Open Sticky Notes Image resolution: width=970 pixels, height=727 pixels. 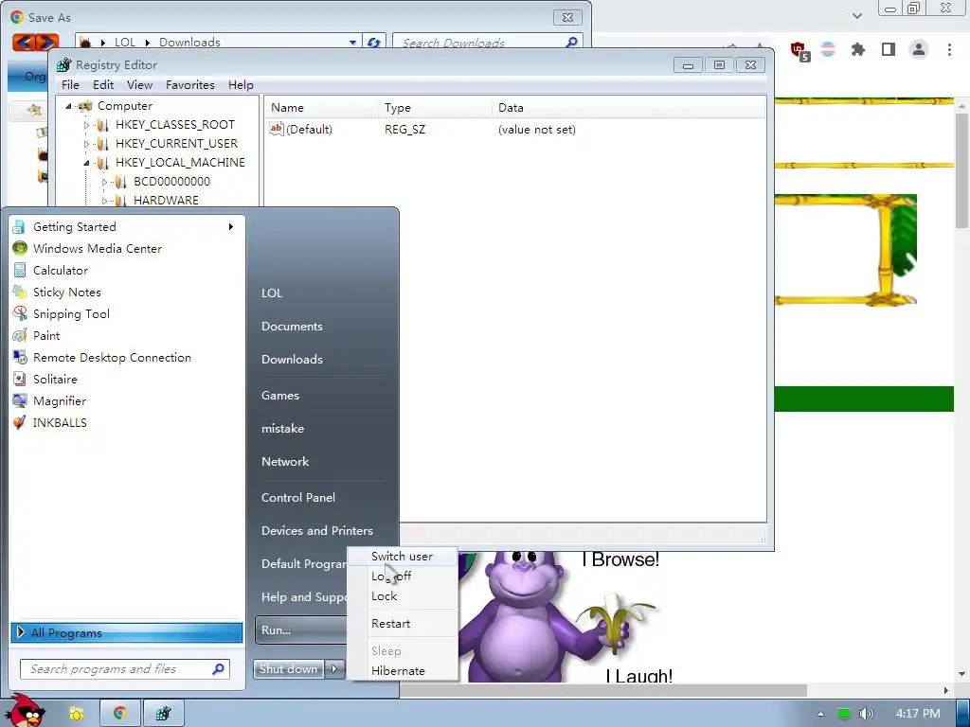click(x=126, y=292)
